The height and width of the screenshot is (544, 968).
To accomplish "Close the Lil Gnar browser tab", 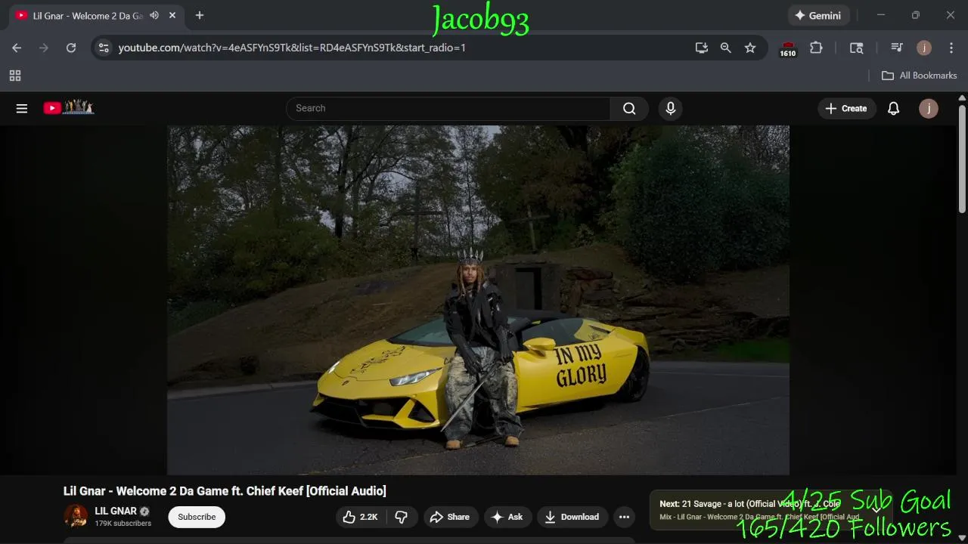I will click(x=172, y=15).
